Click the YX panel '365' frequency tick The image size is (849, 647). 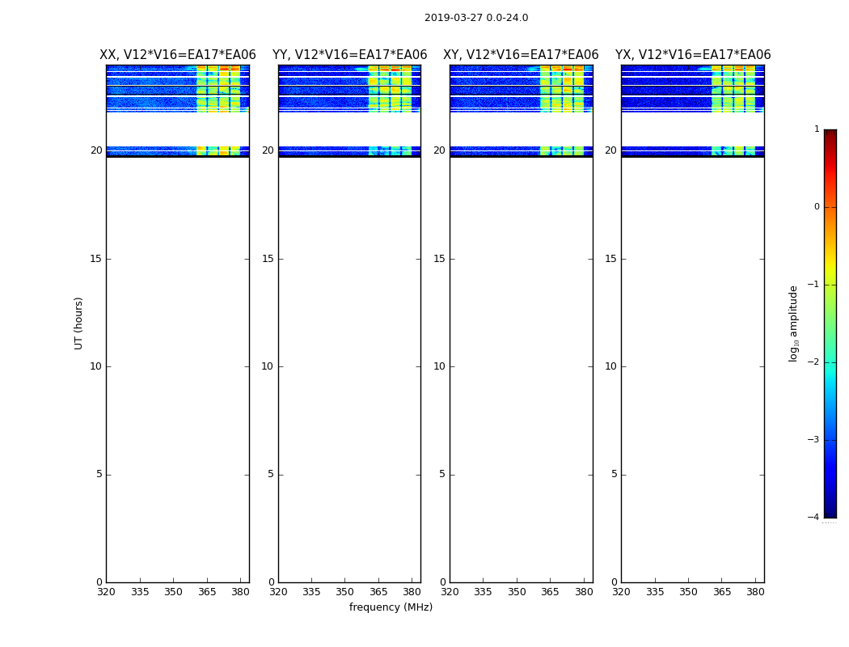coord(722,592)
